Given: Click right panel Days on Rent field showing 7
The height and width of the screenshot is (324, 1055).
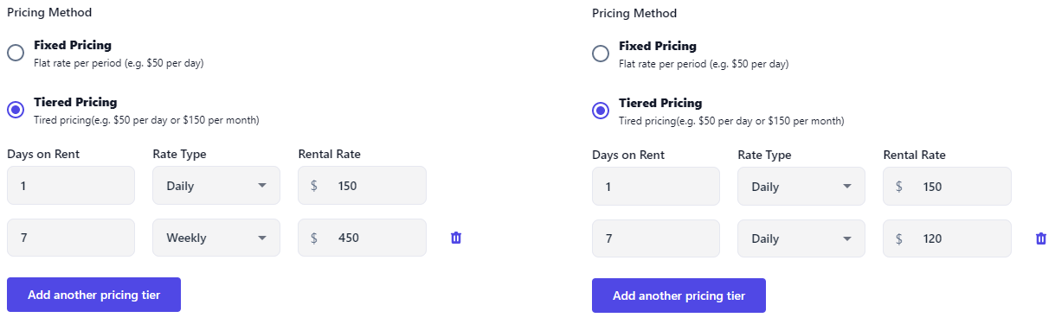Looking at the screenshot, I should point(656,238).
